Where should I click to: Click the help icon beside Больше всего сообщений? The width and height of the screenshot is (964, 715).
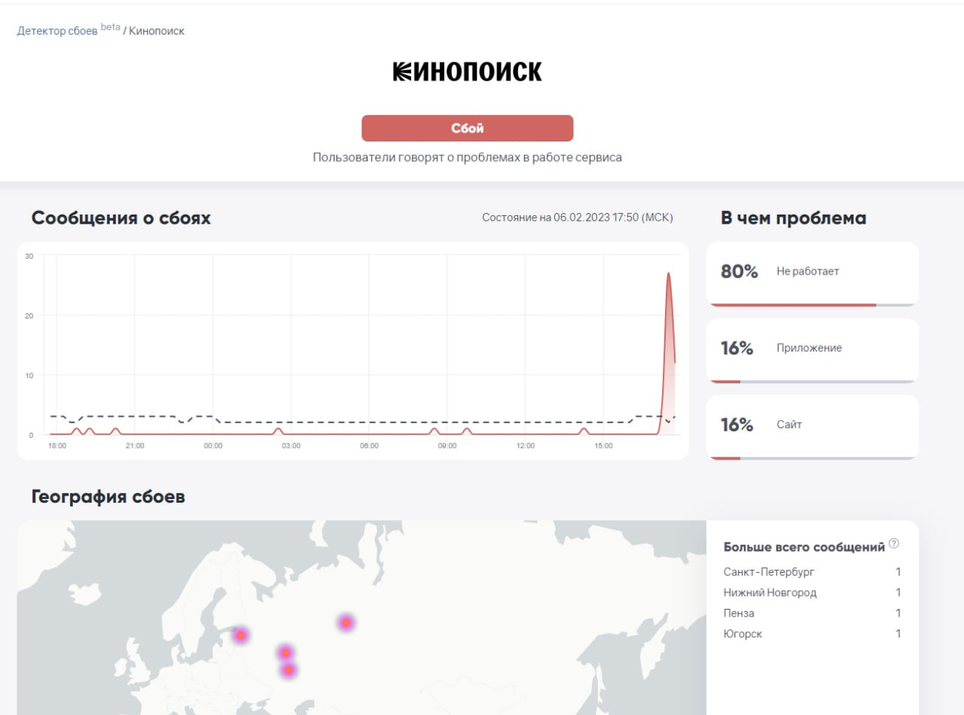tap(894, 543)
